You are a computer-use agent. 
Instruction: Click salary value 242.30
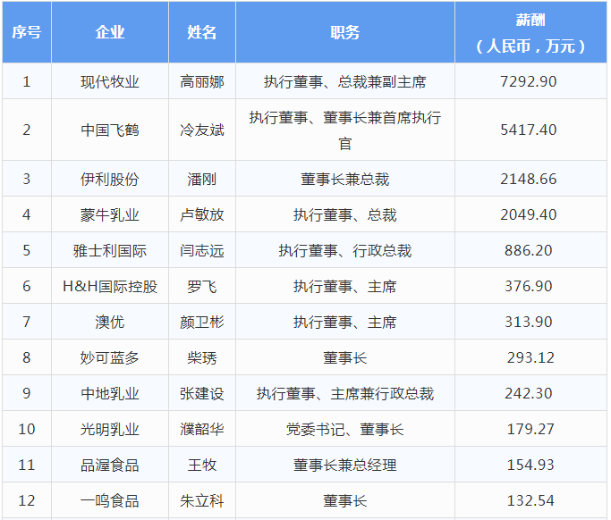click(x=529, y=393)
